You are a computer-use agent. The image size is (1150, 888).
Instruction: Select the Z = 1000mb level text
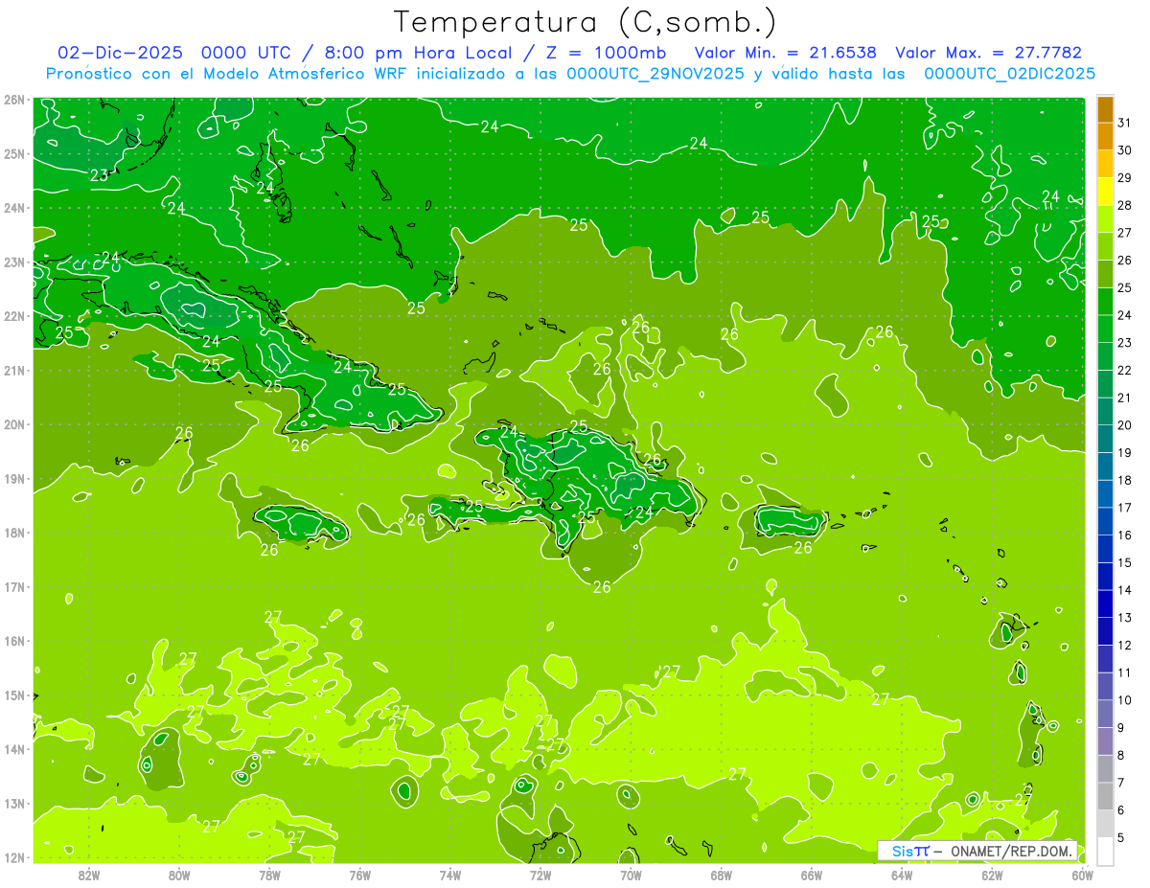(604, 53)
